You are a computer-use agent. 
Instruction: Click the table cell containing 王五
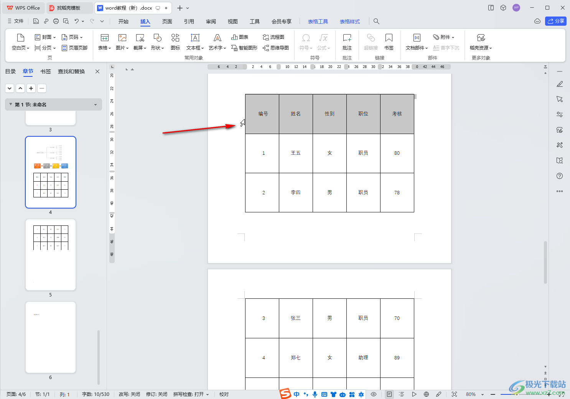tap(296, 153)
